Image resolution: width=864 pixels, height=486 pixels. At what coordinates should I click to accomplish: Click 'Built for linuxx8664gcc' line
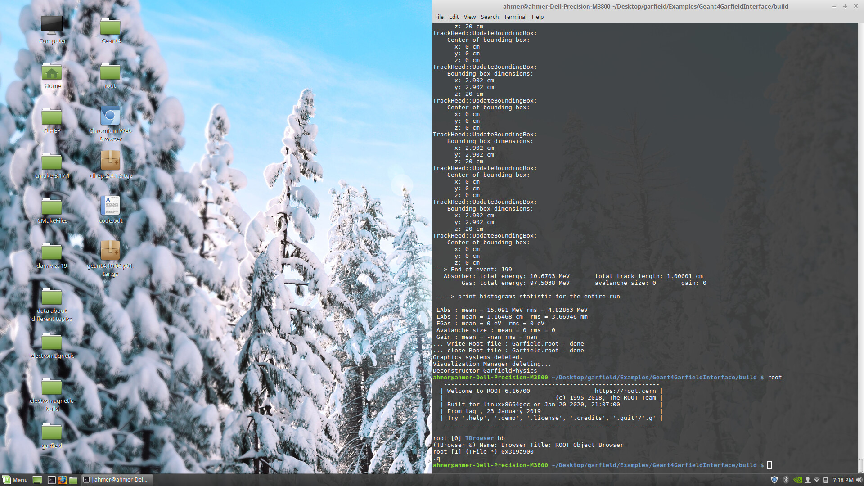pos(533,404)
